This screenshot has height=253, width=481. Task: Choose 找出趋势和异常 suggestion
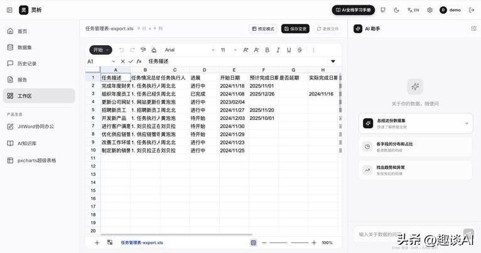(416, 170)
